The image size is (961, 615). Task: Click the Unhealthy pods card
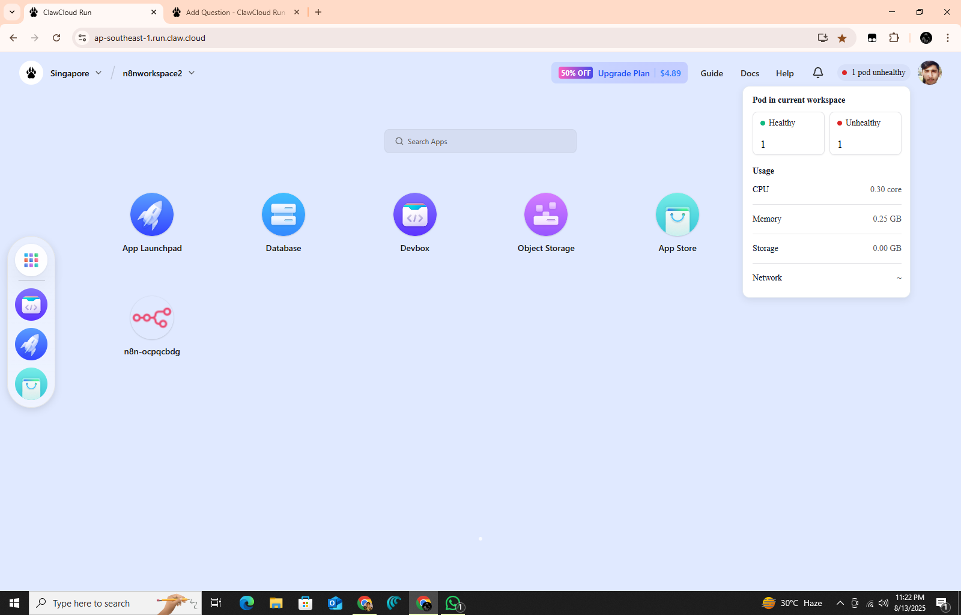(866, 133)
